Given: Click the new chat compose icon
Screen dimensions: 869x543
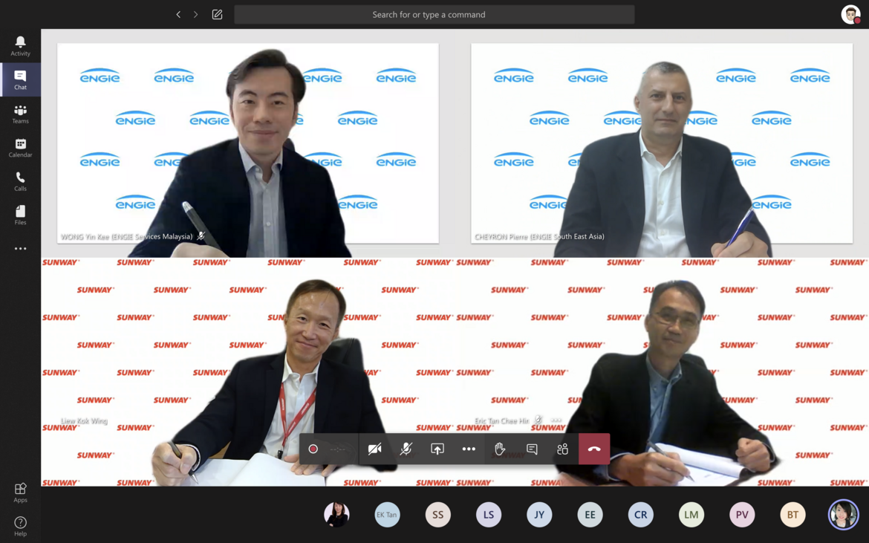Looking at the screenshot, I should click(217, 14).
